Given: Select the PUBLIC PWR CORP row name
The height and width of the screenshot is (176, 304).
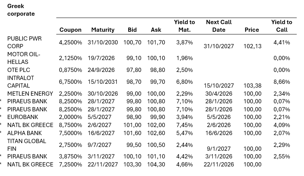Looking at the screenshot, I should 25,42.
